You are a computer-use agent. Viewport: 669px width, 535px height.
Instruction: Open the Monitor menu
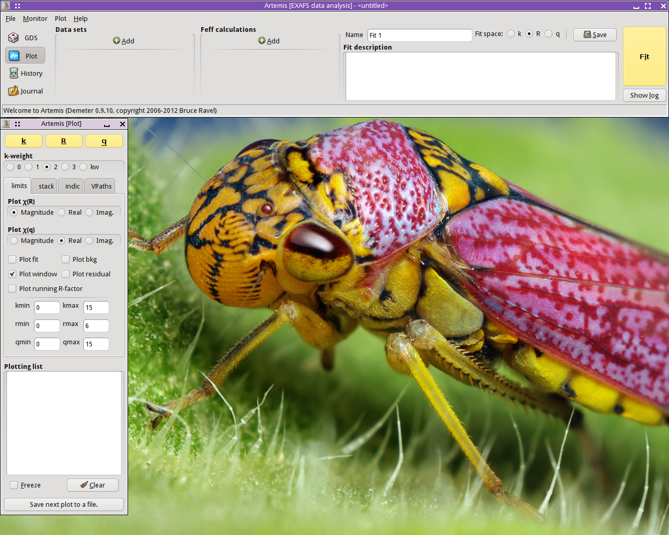coord(35,18)
